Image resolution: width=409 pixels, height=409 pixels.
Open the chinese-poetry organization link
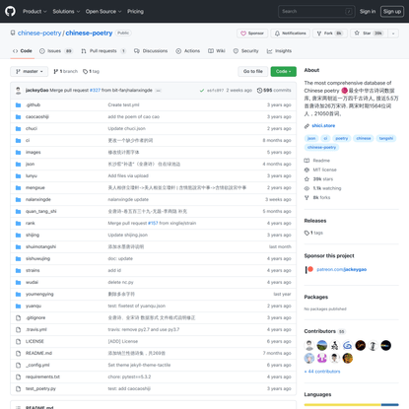(x=39, y=33)
